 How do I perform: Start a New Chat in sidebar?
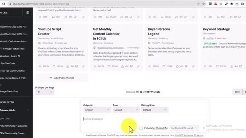click(11, 13)
